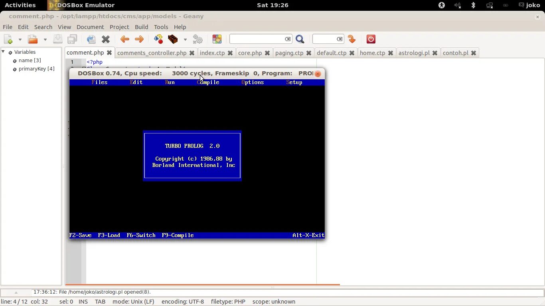The width and height of the screenshot is (545, 306).
Task: Click the Open file folder icon
Action: coord(33,39)
